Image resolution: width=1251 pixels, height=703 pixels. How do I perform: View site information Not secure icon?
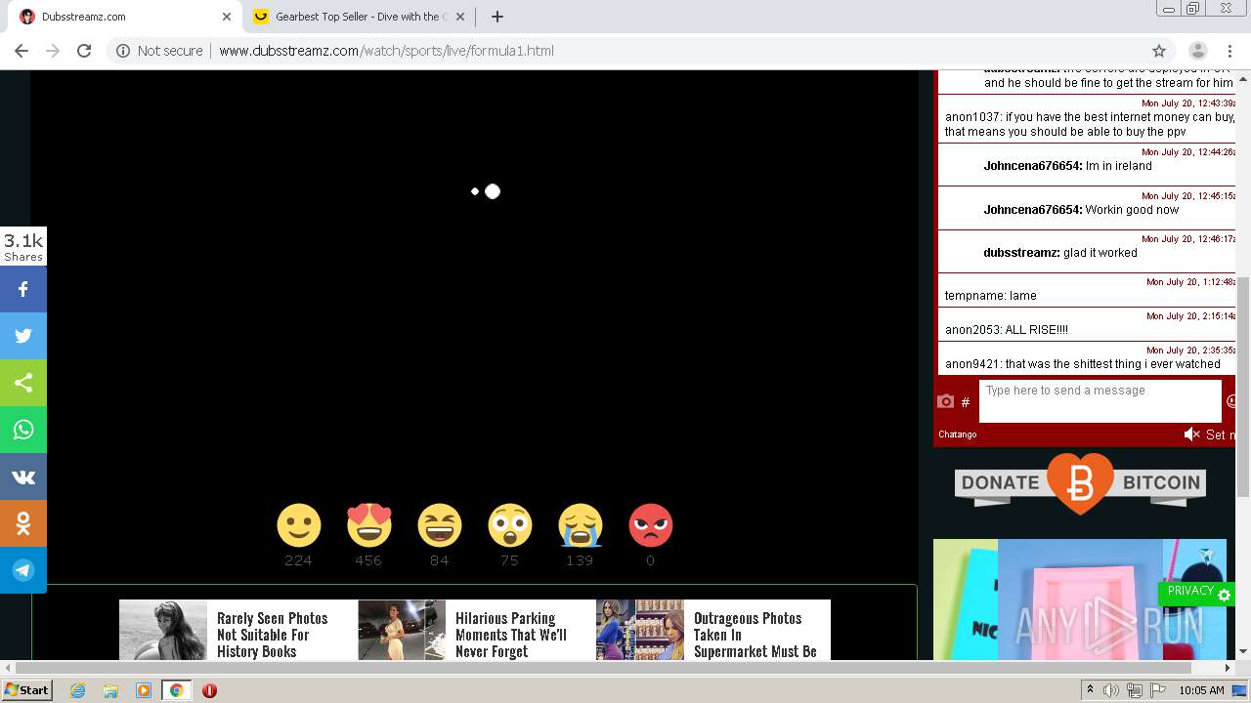coord(123,51)
